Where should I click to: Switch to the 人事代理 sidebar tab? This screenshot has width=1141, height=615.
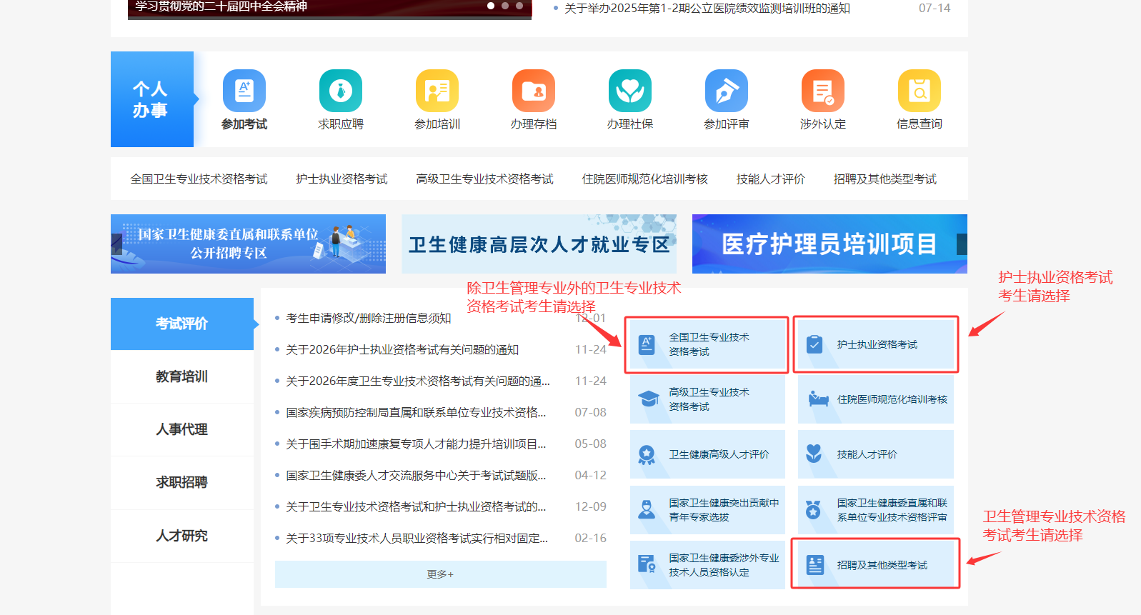(182, 429)
